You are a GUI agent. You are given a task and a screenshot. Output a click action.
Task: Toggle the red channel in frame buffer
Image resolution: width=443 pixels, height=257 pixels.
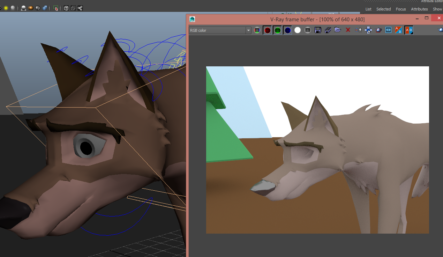click(267, 30)
